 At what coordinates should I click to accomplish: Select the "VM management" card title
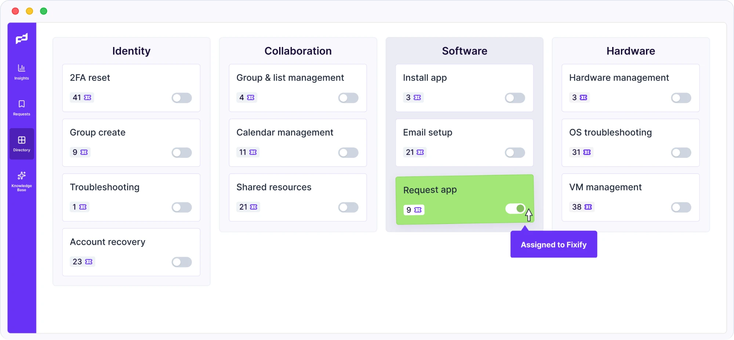pos(606,187)
